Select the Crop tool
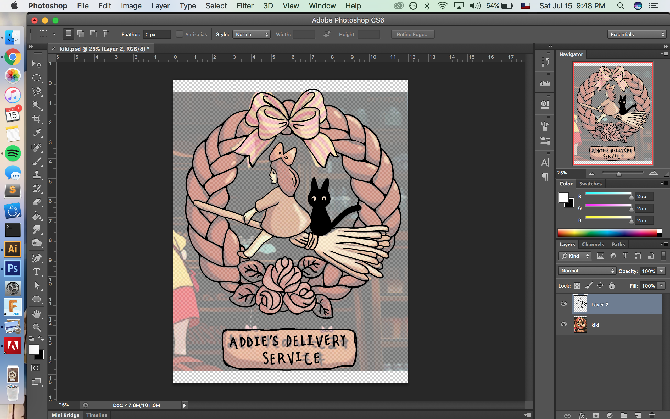The image size is (670, 419). point(37,119)
